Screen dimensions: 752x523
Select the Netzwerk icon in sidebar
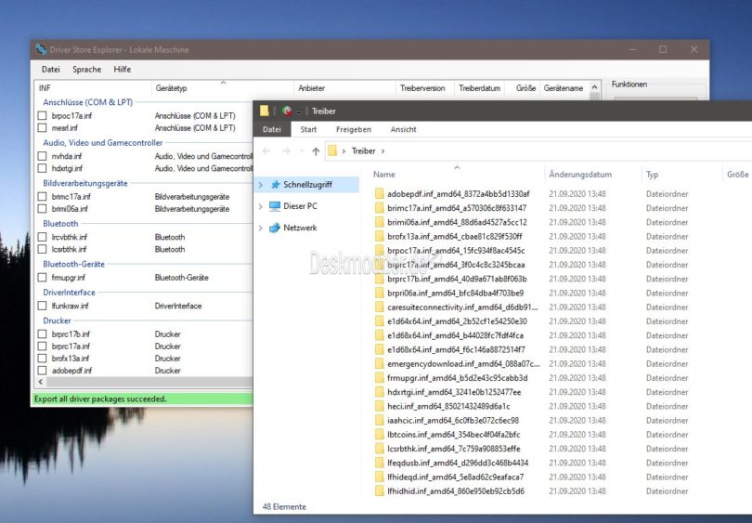(274, 228)
